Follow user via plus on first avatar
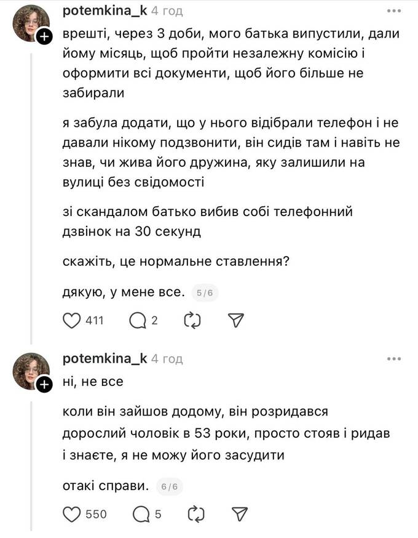Screen dimensions: 418x538 tap(44, 36)
